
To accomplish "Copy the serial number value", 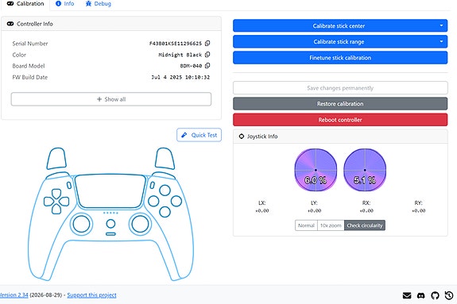I will click(x=207, y=43).
